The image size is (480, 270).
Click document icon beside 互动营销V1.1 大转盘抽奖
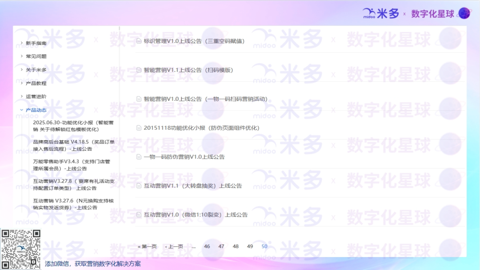139,186
